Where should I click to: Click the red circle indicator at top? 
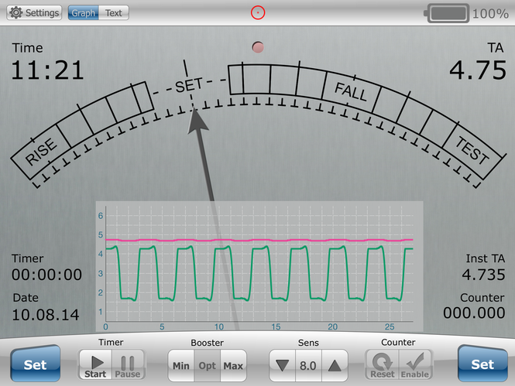coord(258,12)
